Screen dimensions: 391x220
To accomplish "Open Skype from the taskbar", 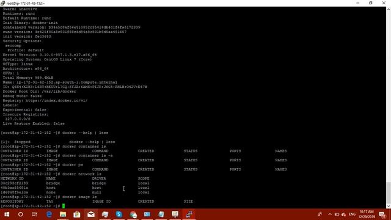I will point(119,215).
